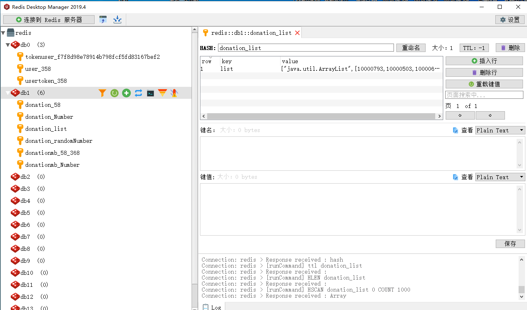Click the blue swap arrows icon on db1
Viewport: 527px width, 310px height.
[x=138, y=92]
